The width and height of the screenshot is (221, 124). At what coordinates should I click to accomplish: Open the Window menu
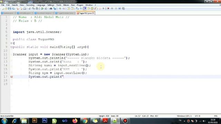[89, 5]
